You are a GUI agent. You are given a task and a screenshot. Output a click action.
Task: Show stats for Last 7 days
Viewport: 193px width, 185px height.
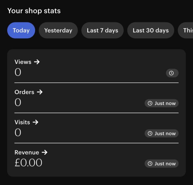click(102, 30)
